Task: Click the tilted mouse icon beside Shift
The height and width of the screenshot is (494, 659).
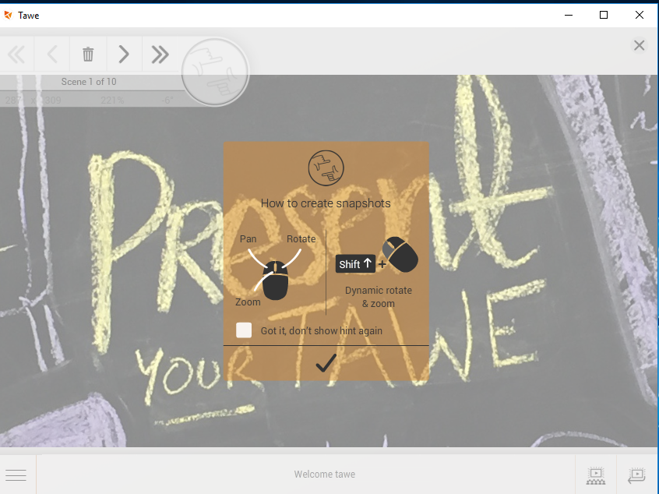Action: (x=400, y=254)
